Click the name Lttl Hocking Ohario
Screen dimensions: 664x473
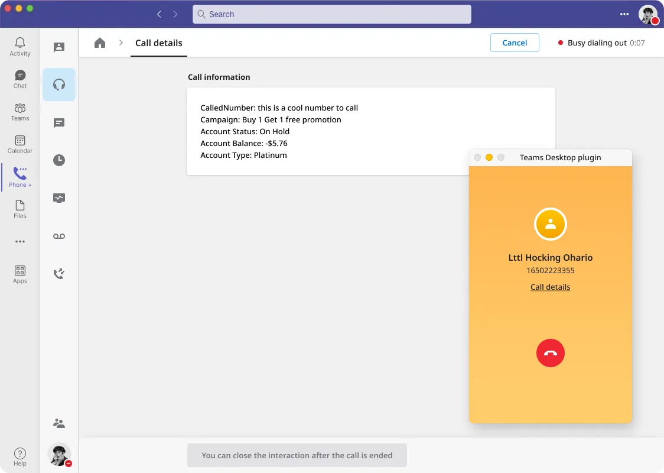(x=550, y=258)
